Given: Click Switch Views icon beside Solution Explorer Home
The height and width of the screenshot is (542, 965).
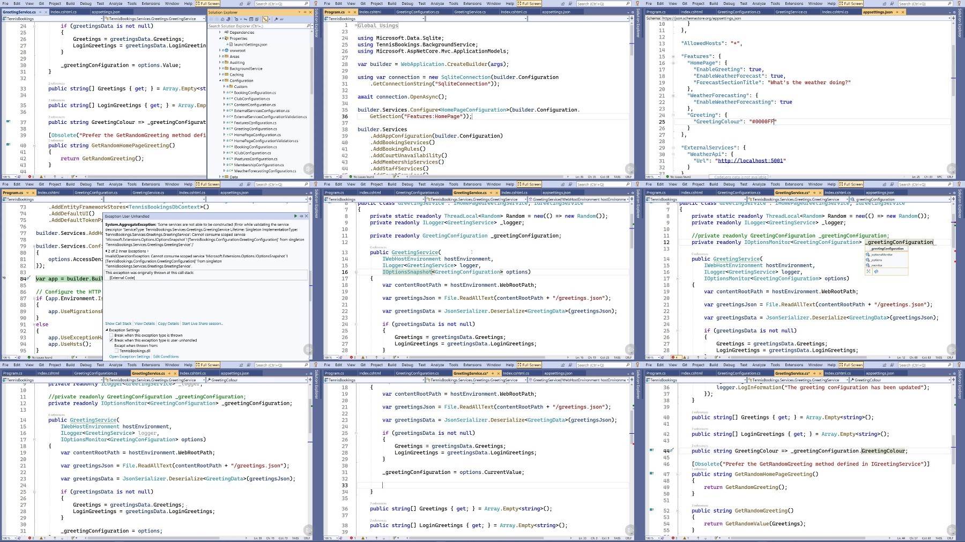Looking at the screenshot, I should click(228, 19).
